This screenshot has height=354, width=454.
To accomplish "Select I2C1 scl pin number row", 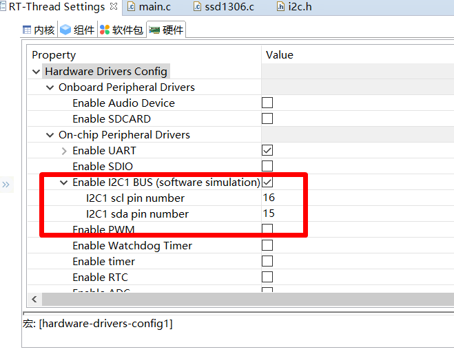I will pyautogui.click(x=135, y=198).
